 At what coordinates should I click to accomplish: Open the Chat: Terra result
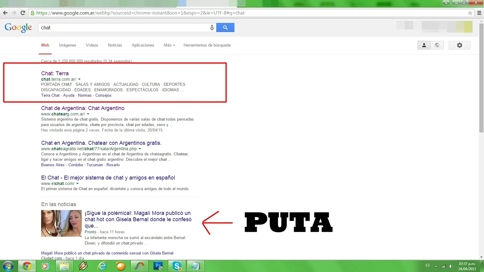pos(55,73)
